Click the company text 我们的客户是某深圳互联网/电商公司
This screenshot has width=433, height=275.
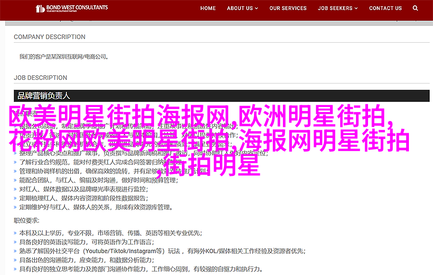coord(64,57)
